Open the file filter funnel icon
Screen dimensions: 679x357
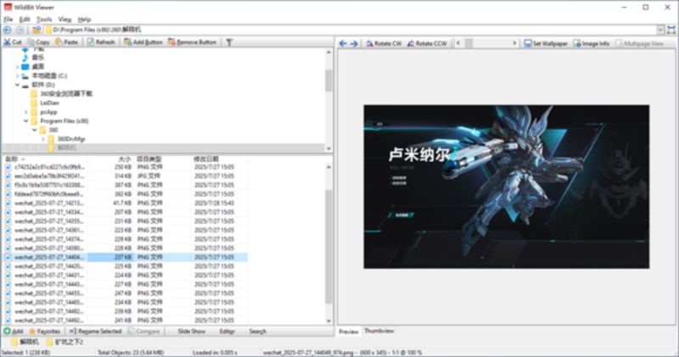point(229,42)
